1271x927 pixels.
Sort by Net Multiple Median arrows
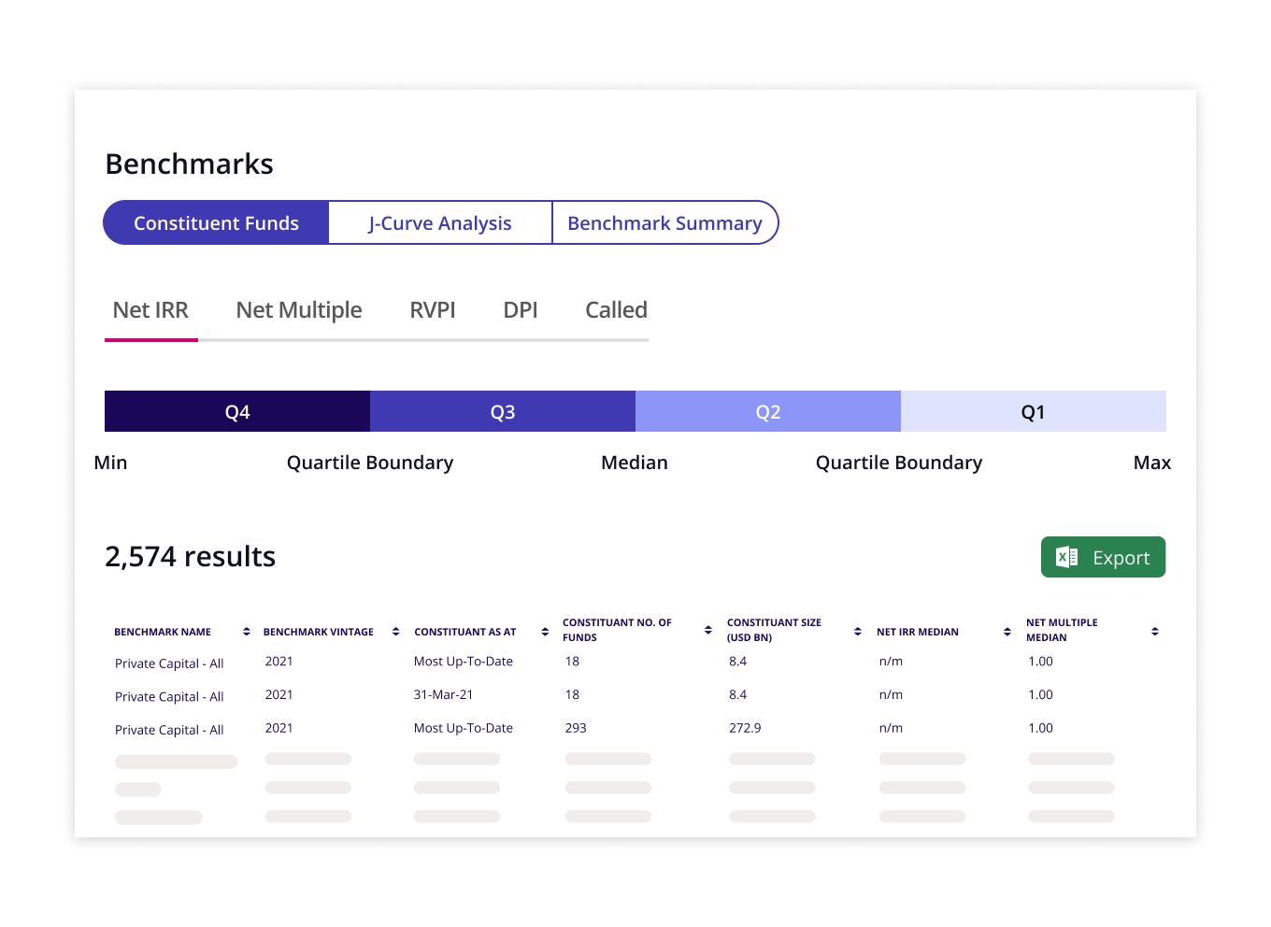click(x=1155, y=632)
